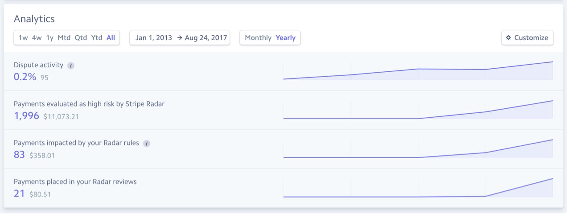Click the Radar rules sparkline chart

[x=418, y=149]
